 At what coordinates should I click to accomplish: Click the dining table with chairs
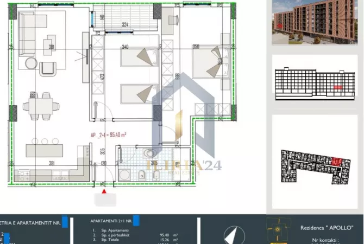(42, 104)
